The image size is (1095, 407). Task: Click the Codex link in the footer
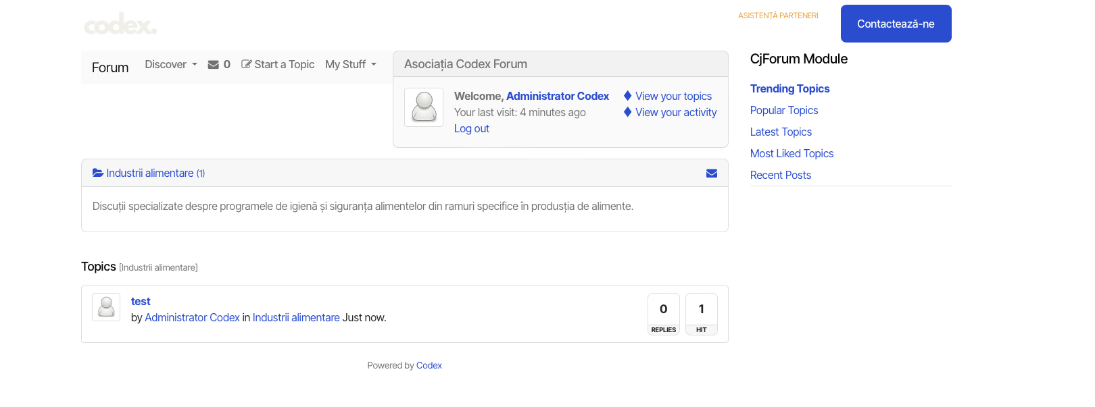coord(429,365)
